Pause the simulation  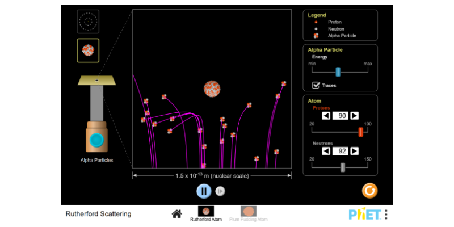tap(204, 191)
